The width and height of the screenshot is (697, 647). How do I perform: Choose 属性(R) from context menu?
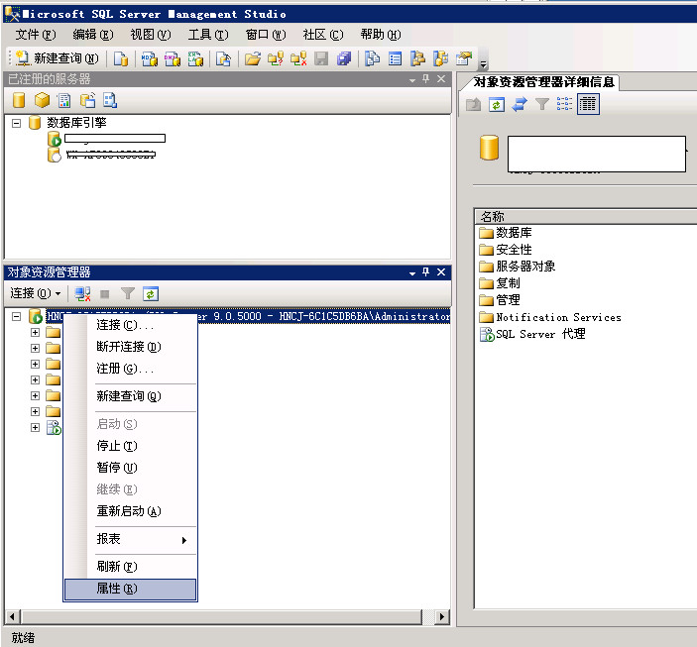(x=130, y=589)
